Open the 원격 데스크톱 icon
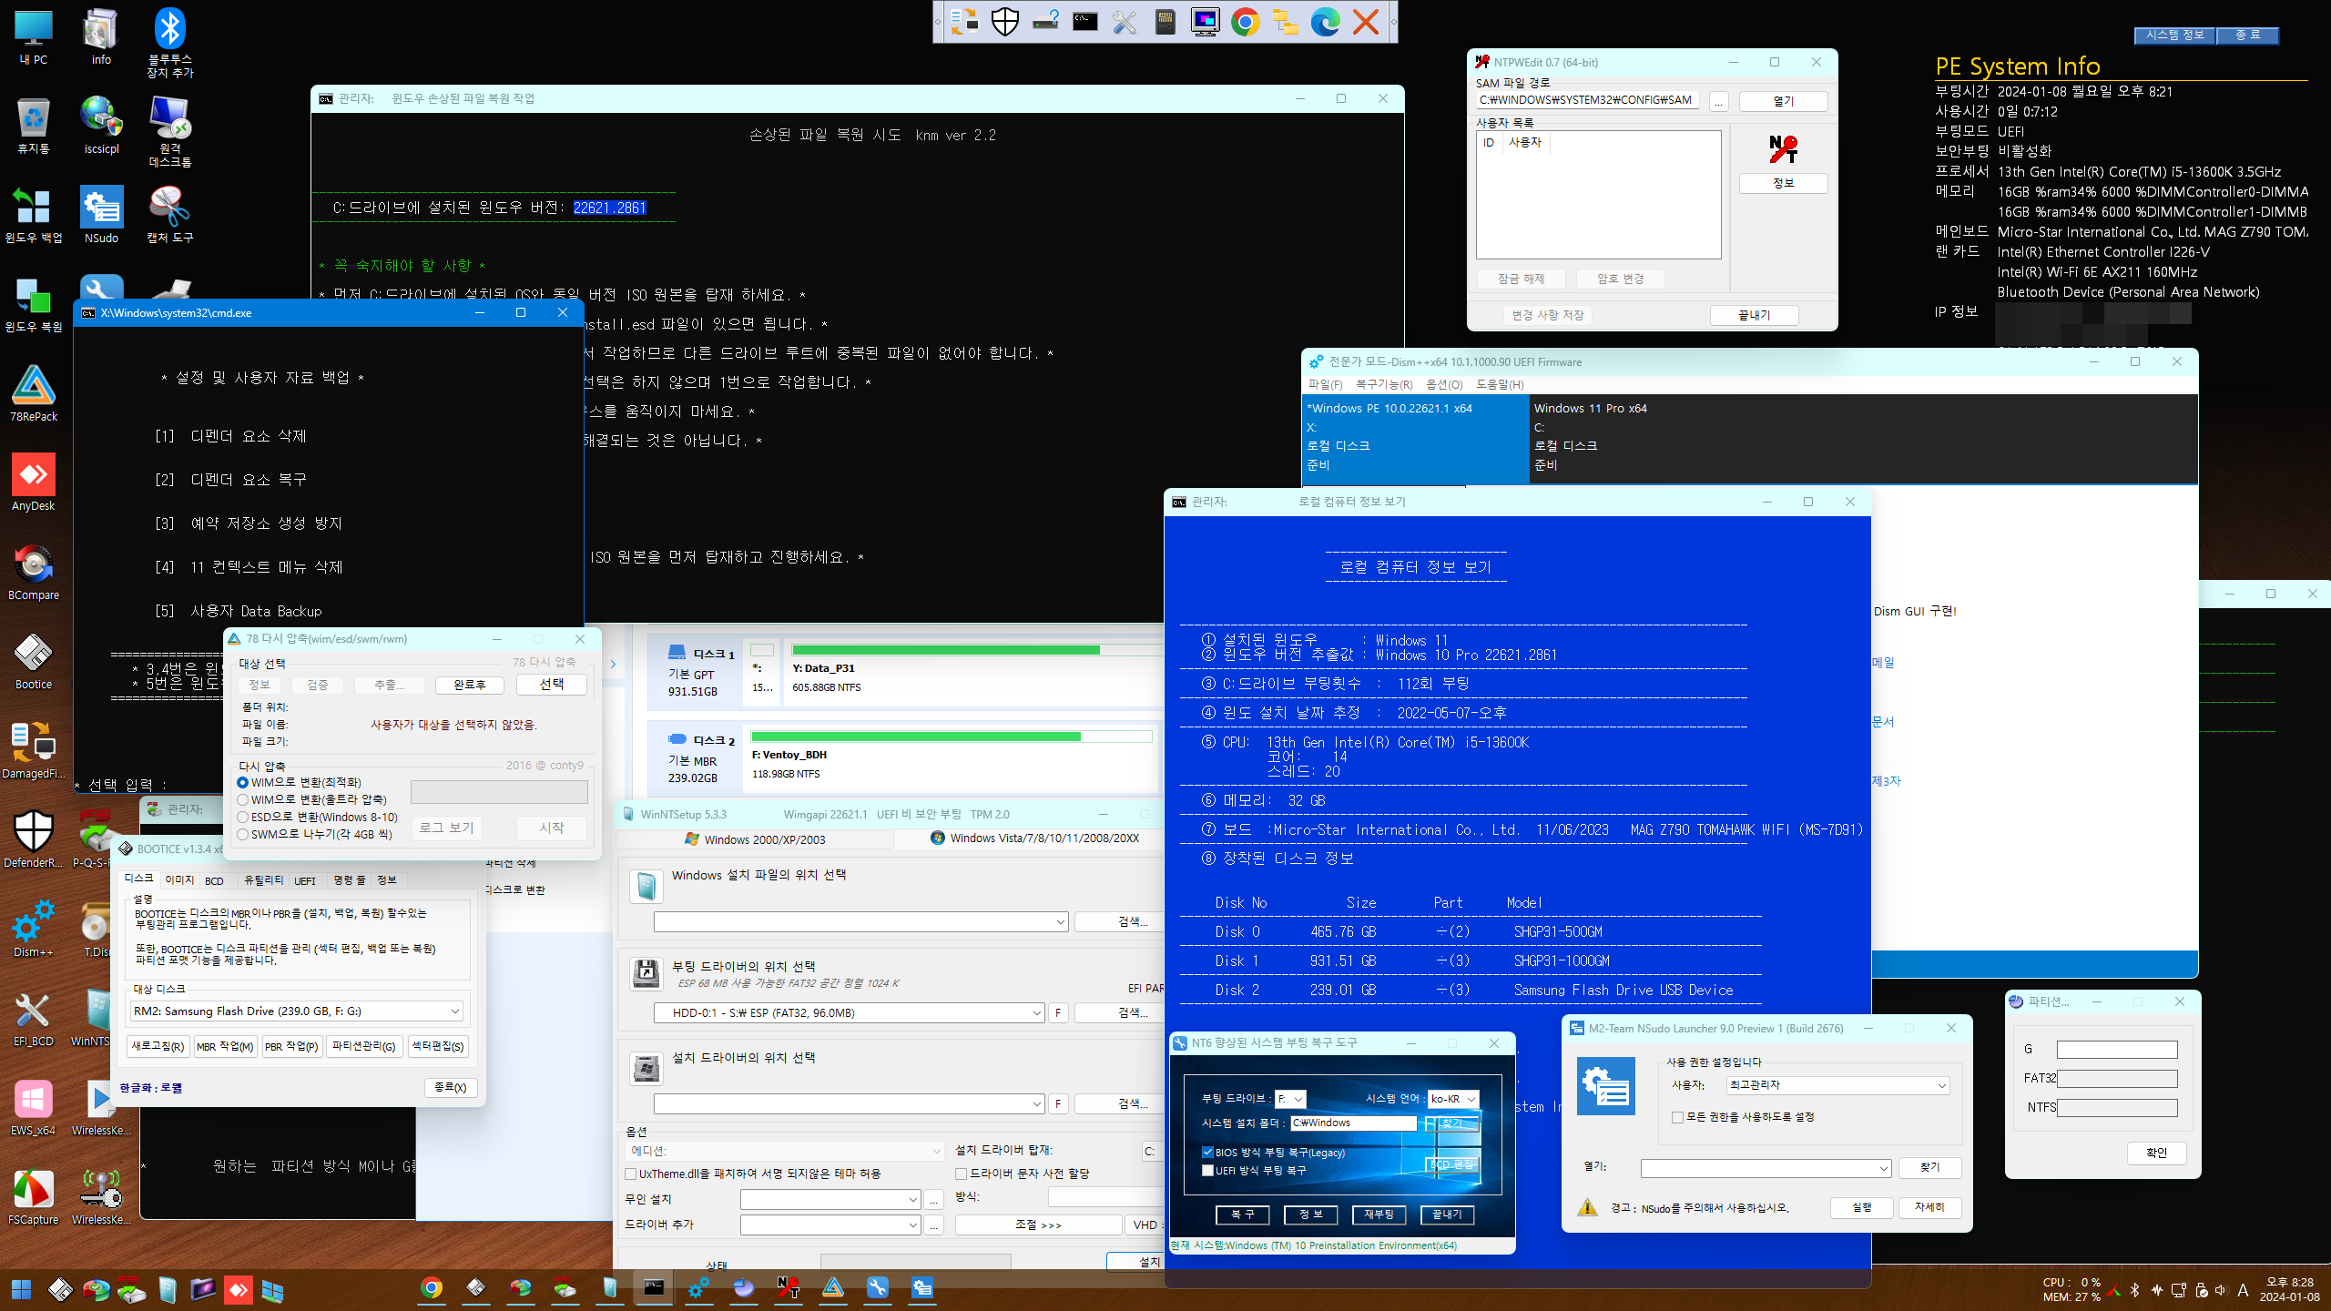2331x1311 pixels. tap(170, 132)
